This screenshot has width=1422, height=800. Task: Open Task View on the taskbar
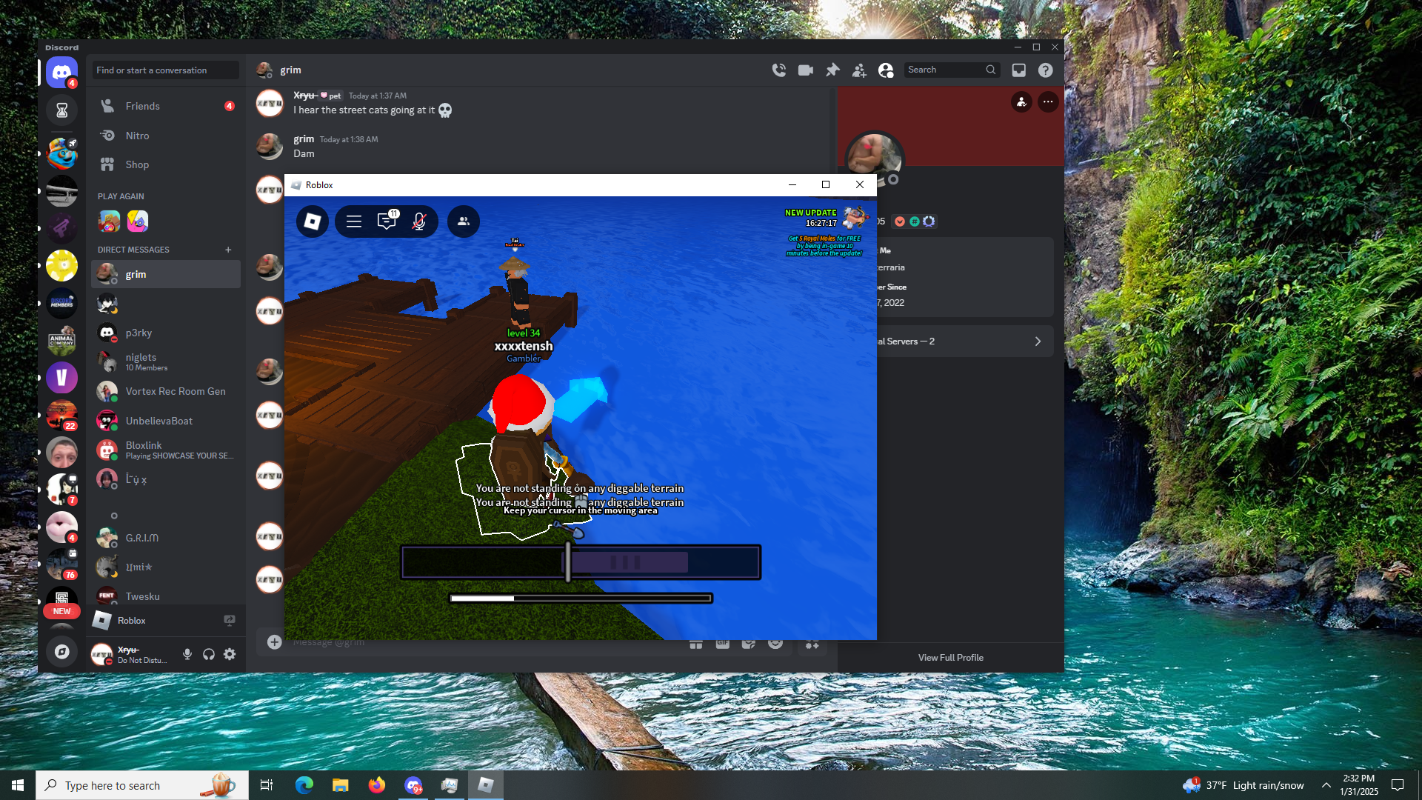click(x=267, y=785)
